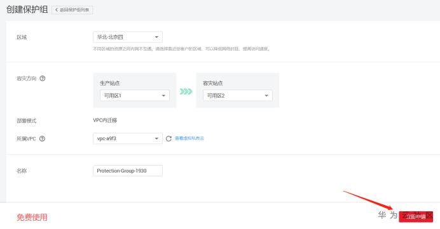Open the 生产站点 dropdown showing 可用区1
The height and width of the screenshot is (229, 440).
click(x=135, y=95)
